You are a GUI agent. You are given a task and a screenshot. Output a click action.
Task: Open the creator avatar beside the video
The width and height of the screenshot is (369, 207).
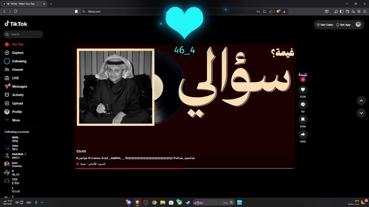coord(303,74)
